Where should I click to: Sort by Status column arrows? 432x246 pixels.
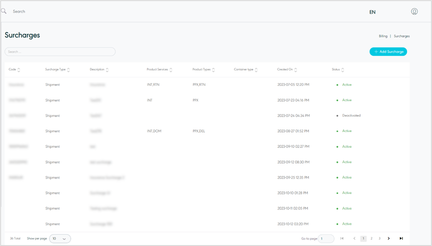pos(343,70)
